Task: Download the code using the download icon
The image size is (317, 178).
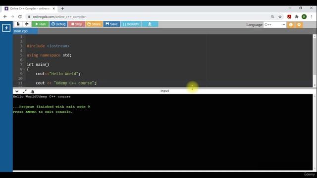Action: click(150, 24)
